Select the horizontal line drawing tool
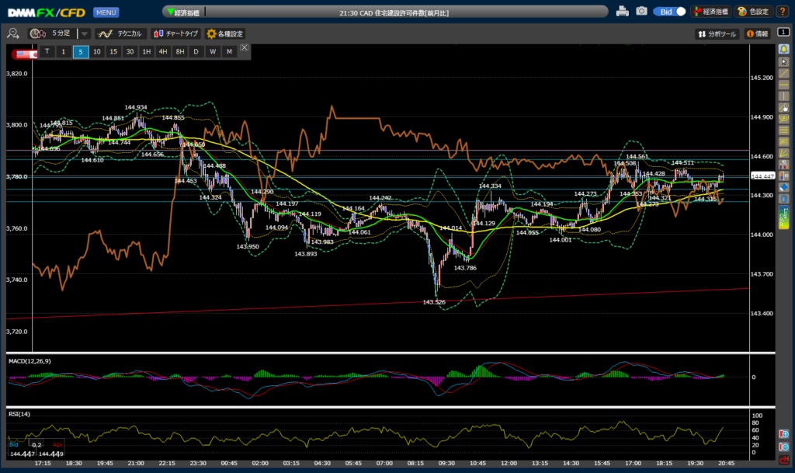 784,84
